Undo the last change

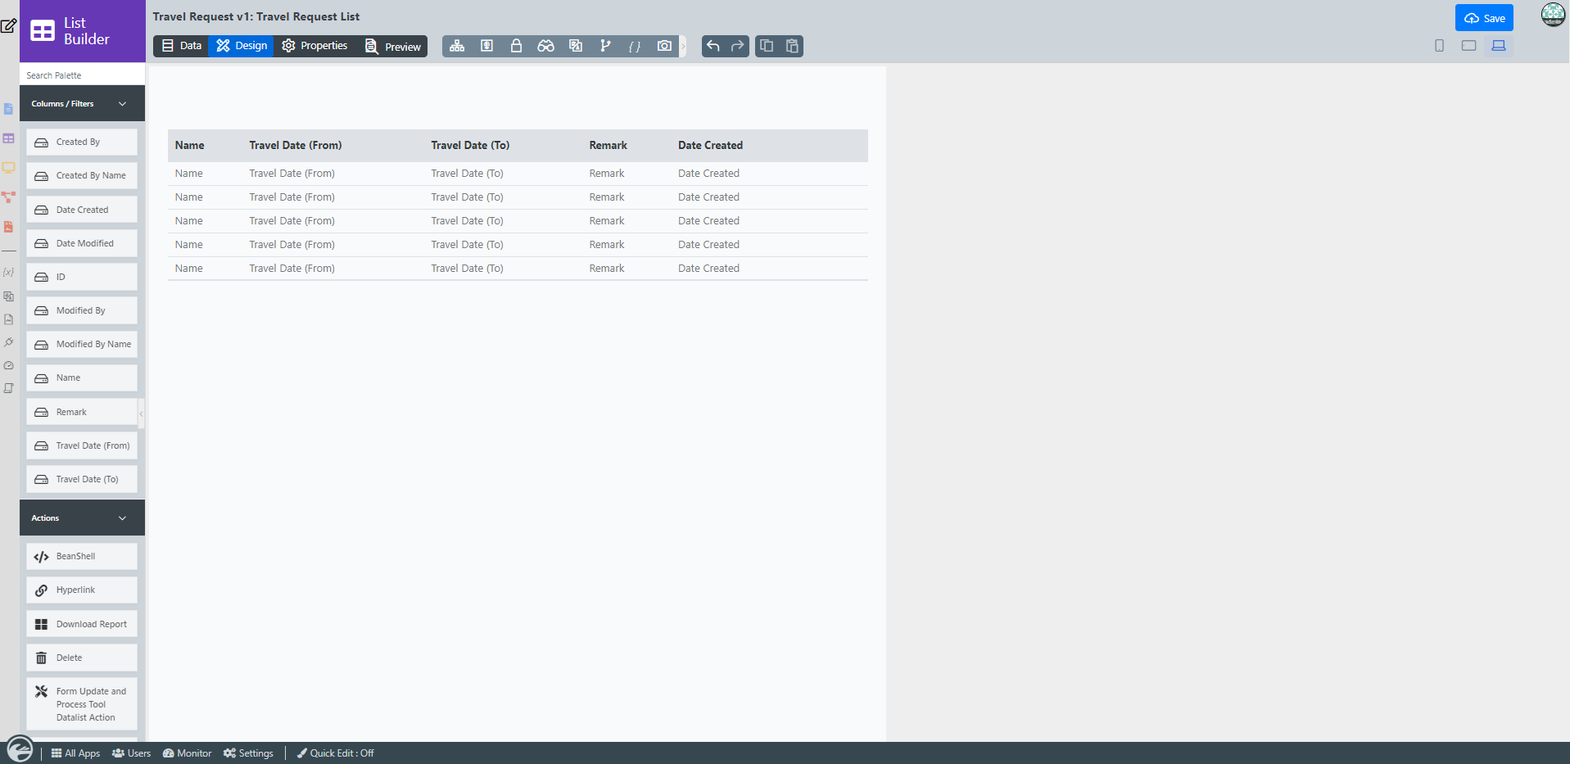[x=713, y=46]
